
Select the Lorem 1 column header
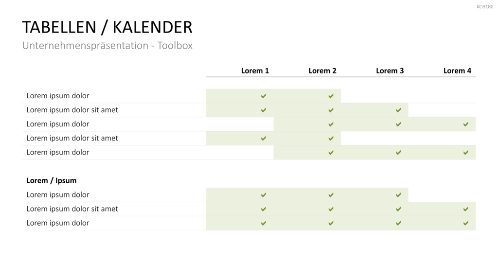[x=255, y=71]
